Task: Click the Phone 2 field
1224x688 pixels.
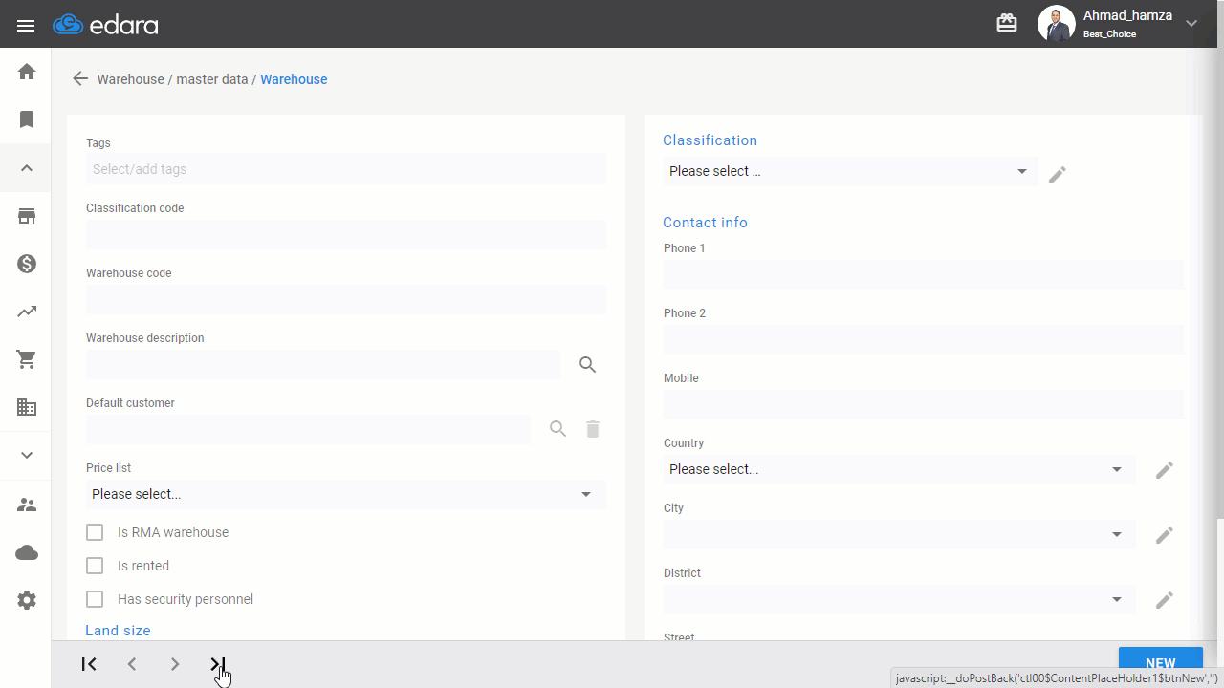Action: (x=924, y=339)
